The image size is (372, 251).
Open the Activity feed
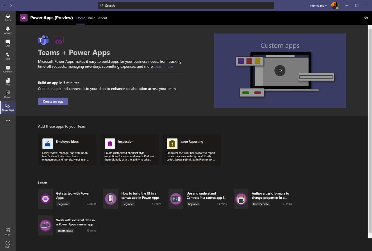click(8, 30)
